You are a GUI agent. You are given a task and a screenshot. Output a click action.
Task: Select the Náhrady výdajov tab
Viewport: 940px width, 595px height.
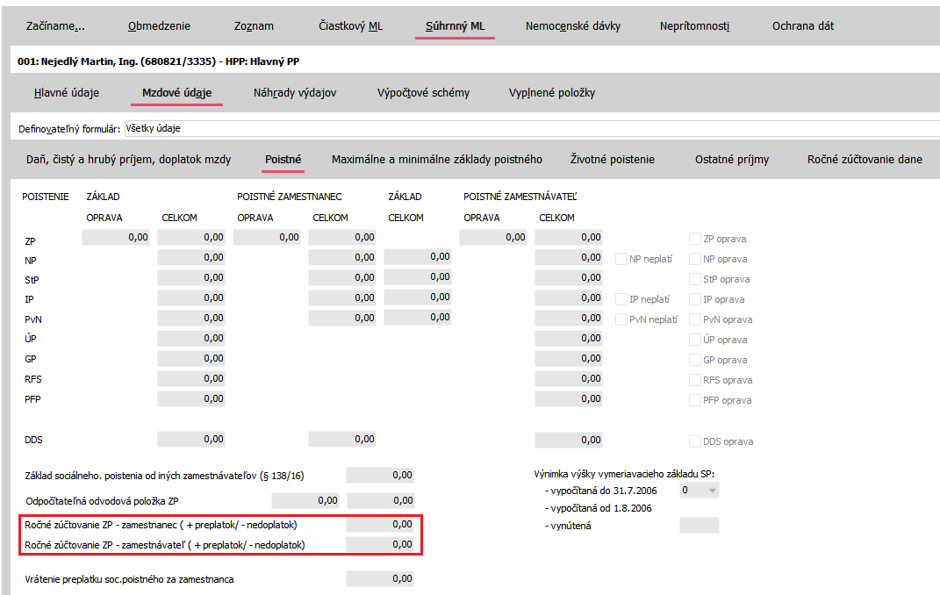click(x=295, y=93)
